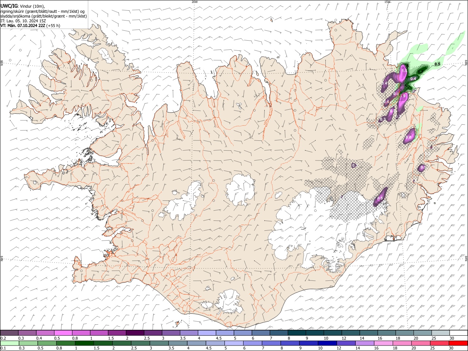This screenshot has height=351, width=468.
Task: Select the top-row legend swatch labeled 1.5
Action: [117, 333]
